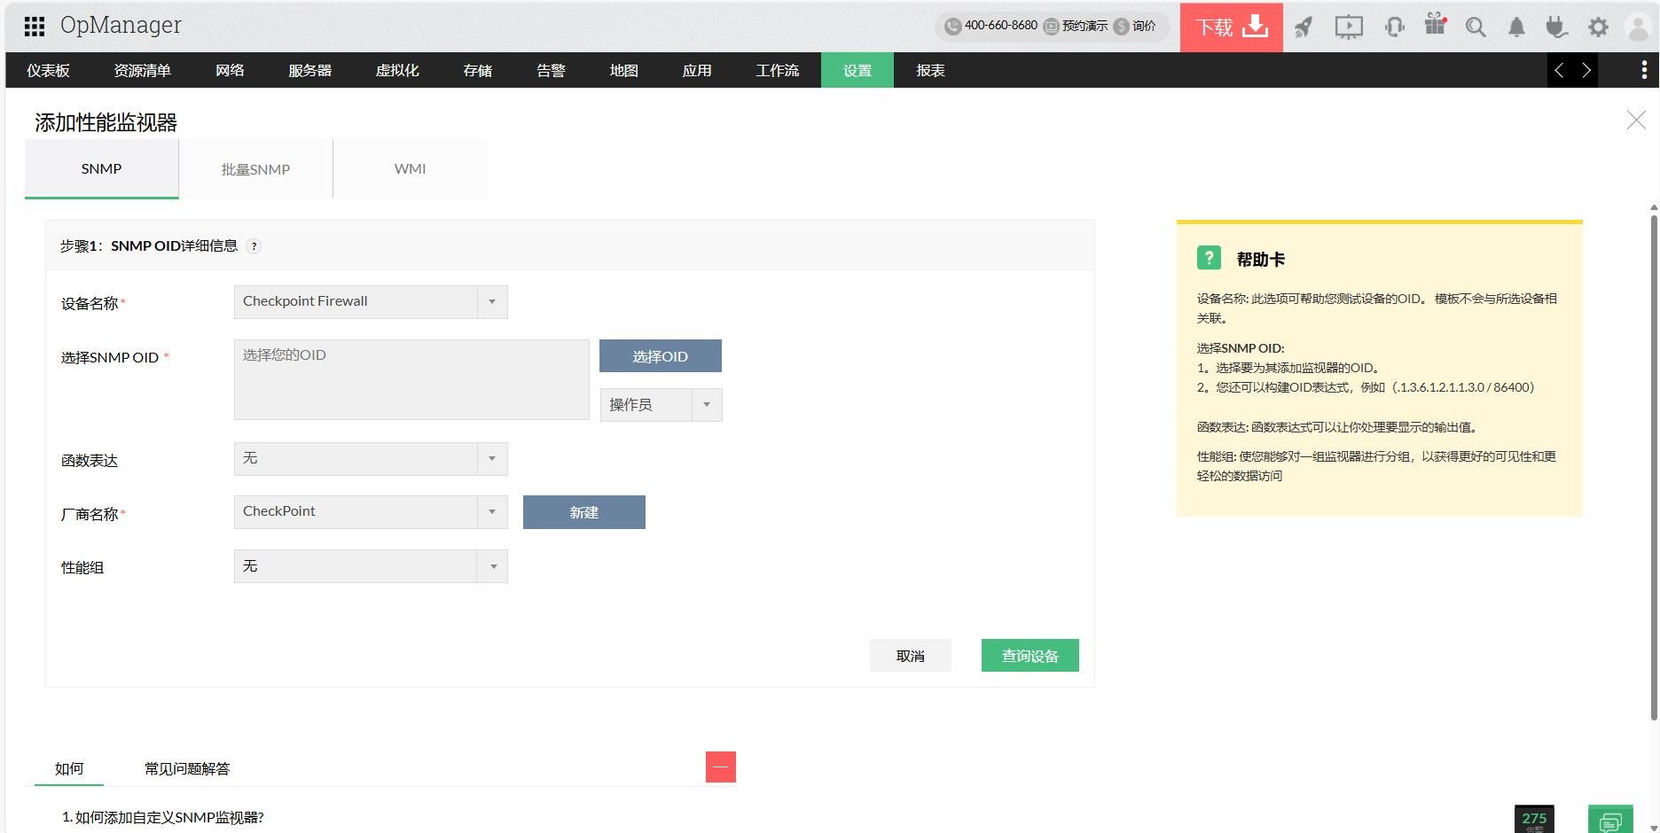This screenshot has height=833, width=1660.
Task: Go to the 存储 menu
Action: click(477, 70)
